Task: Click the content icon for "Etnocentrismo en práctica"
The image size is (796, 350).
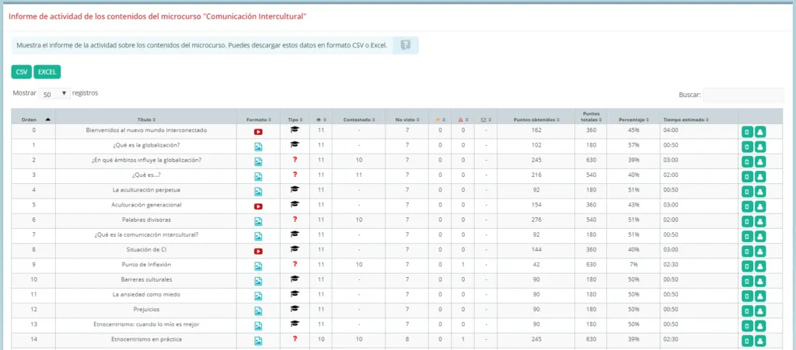Action: [x=747, y=341]
